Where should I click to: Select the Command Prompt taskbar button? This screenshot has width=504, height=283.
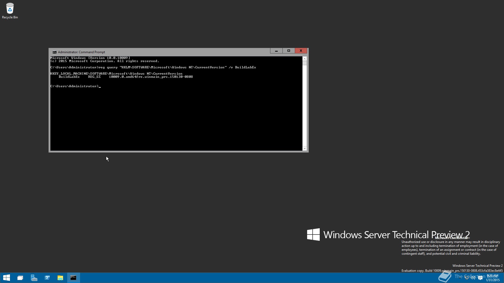pyautogui.click(x=73, y=278)
